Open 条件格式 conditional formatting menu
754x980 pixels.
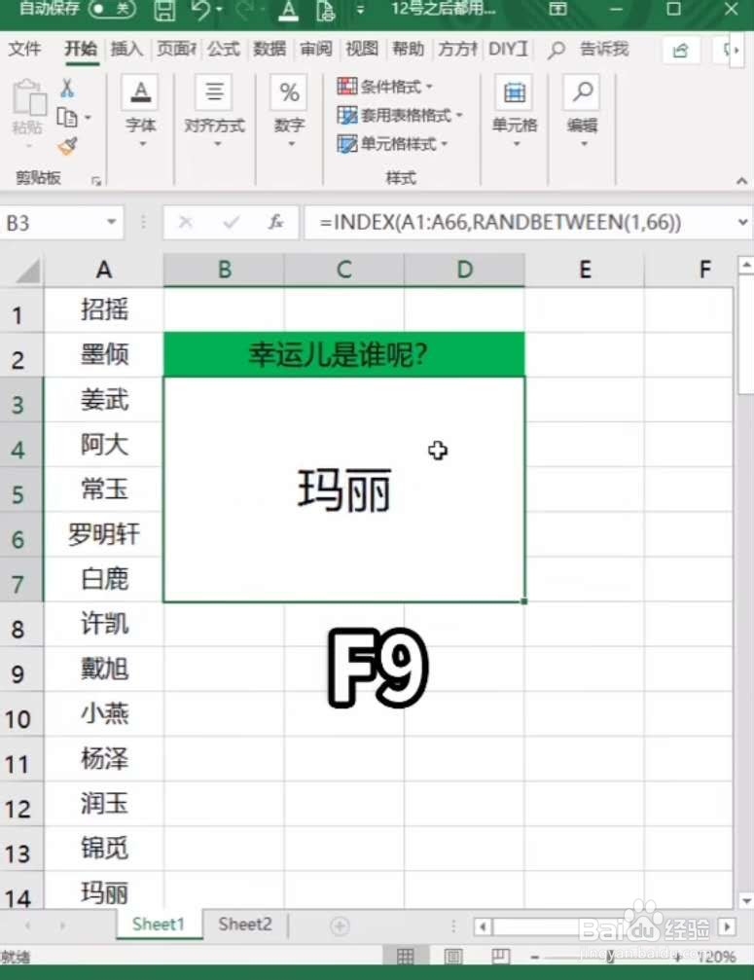[384, 87]
